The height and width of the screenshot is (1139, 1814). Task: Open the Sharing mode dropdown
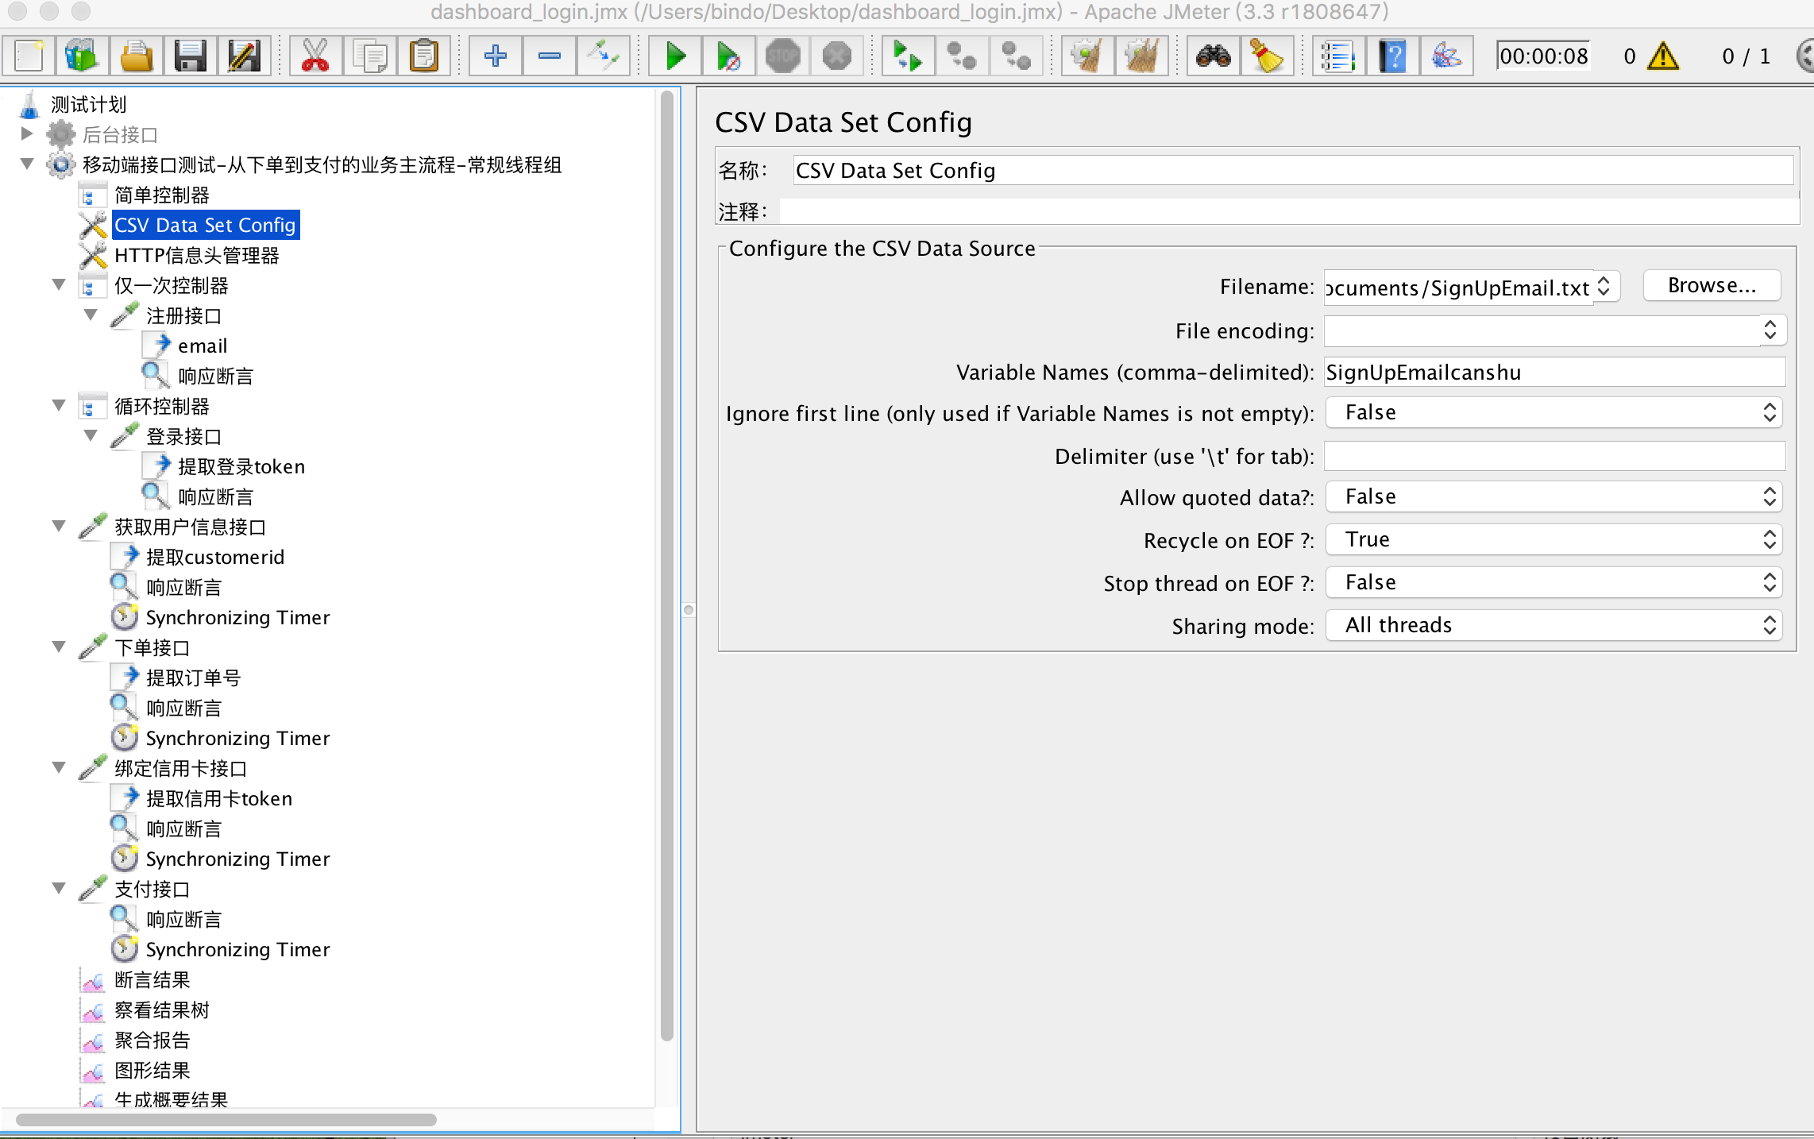pos(1553,625)
